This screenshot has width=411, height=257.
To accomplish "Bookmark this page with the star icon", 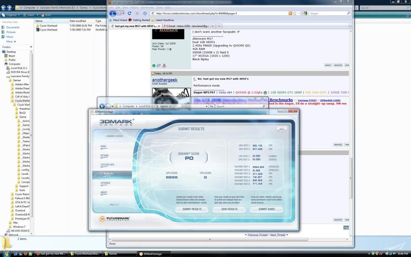I will 295,13.
